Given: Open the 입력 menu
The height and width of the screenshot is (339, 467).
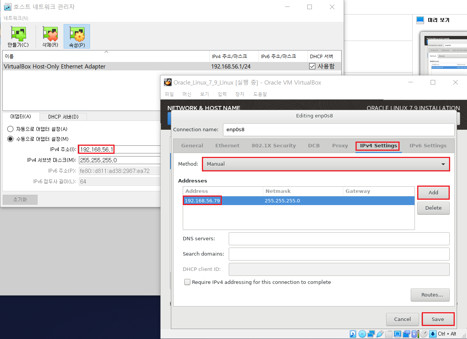Looking at the screenshot, I should (222, 94).
